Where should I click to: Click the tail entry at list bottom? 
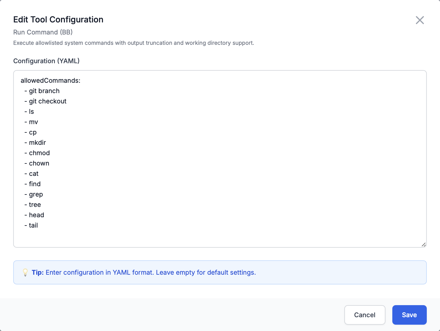click(x=33, y=225)
